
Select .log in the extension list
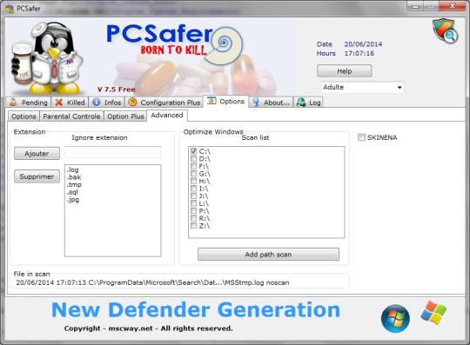pos(72,169)
